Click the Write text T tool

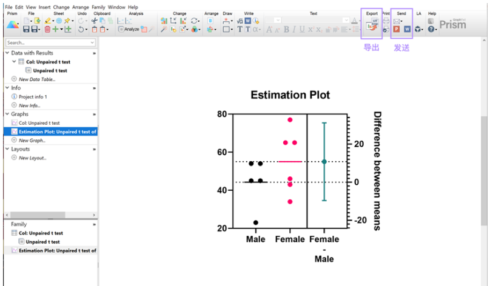click(240, 29)
